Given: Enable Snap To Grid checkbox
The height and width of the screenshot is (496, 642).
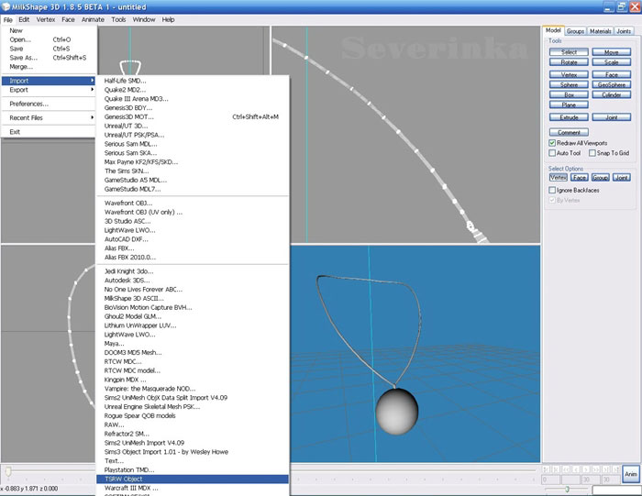Looking at the screenshot, I should (592, 153).
